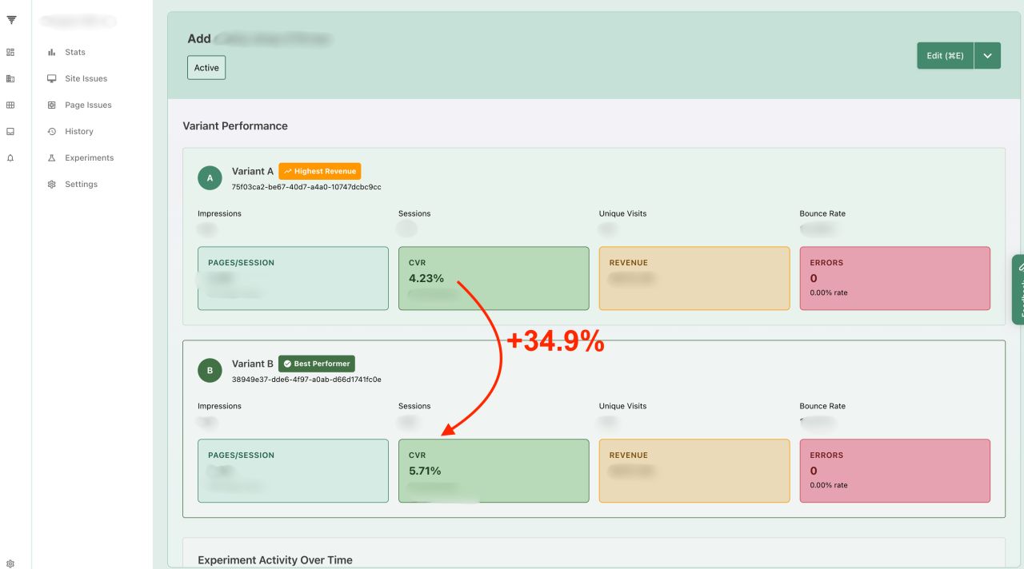Screen dimensions: 1024x569
Task: View the History section
Action: [x=79, y=131]
